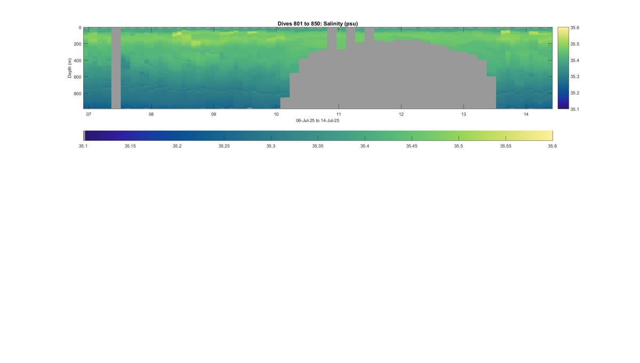Click the vertical colorbar beside the salinity plot
640x363 pixels.
tap(563, 68)
